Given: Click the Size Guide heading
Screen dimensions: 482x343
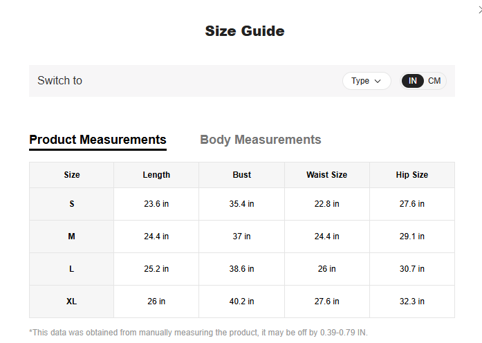Looking at the screenshot, I should click(245, 31).
